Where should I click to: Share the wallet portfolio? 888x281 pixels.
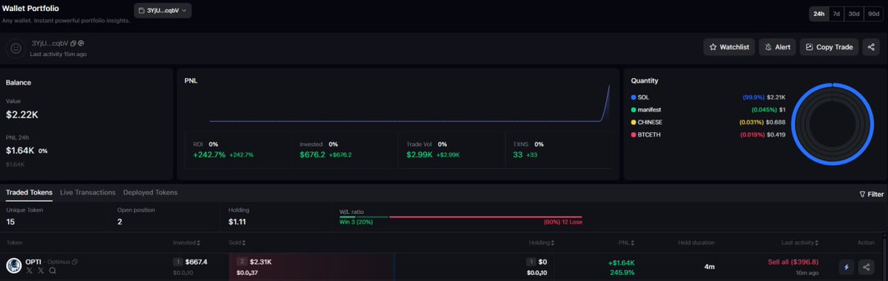(x=871, y=47)
